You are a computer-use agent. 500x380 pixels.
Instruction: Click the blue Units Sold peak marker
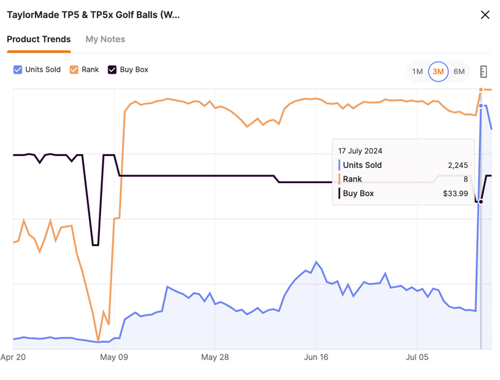[x=481, y=106]
